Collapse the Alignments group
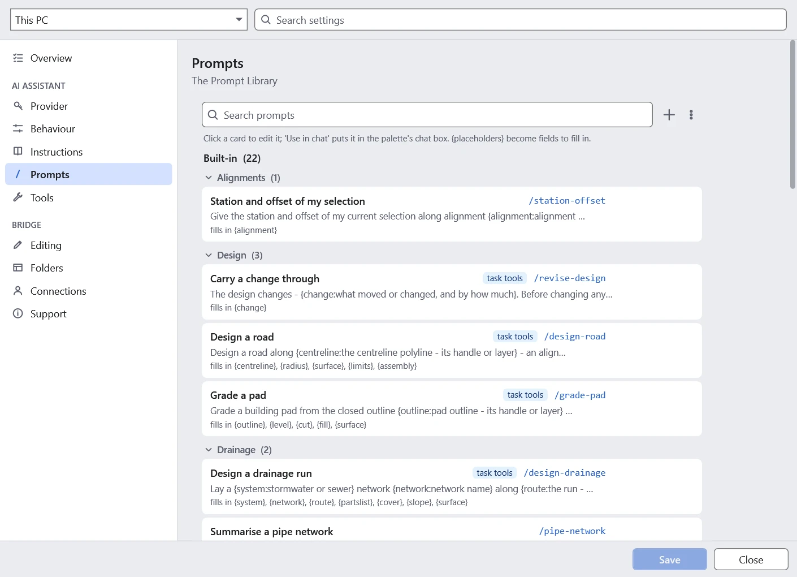 point(209,178)
